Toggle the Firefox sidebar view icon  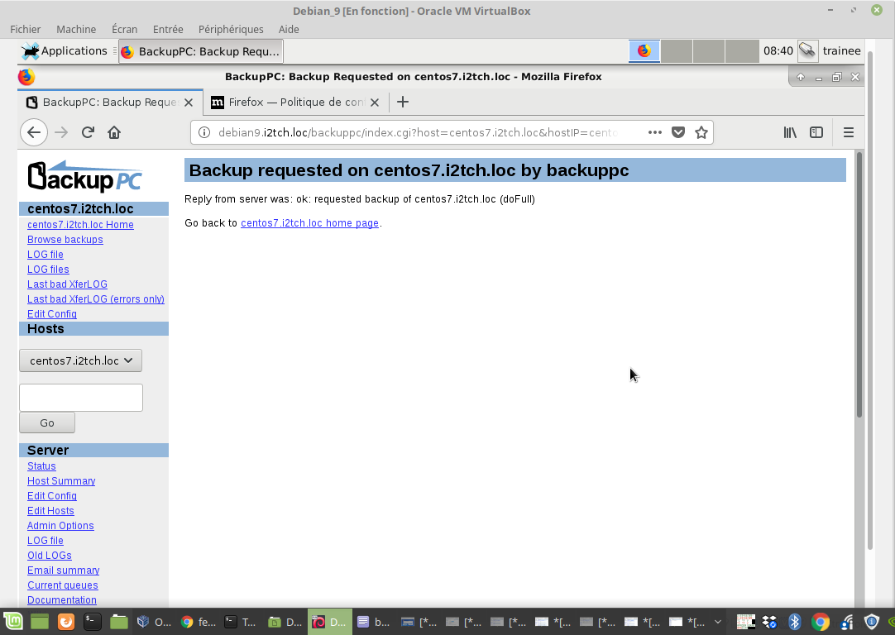coord(816,132)
